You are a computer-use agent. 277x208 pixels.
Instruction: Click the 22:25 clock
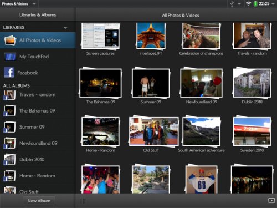pyautogui.click(x=264, y=4)
